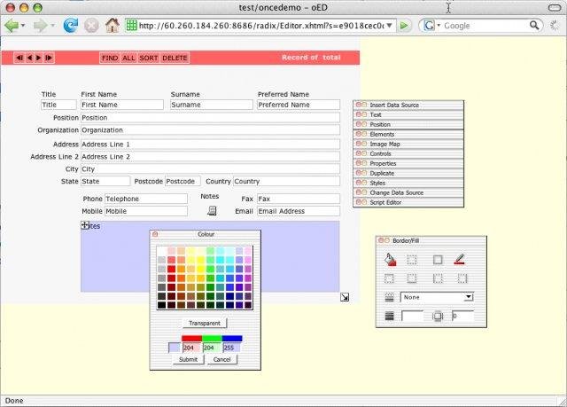
Task: Click the green value field 204
Action: pos(212,348)
